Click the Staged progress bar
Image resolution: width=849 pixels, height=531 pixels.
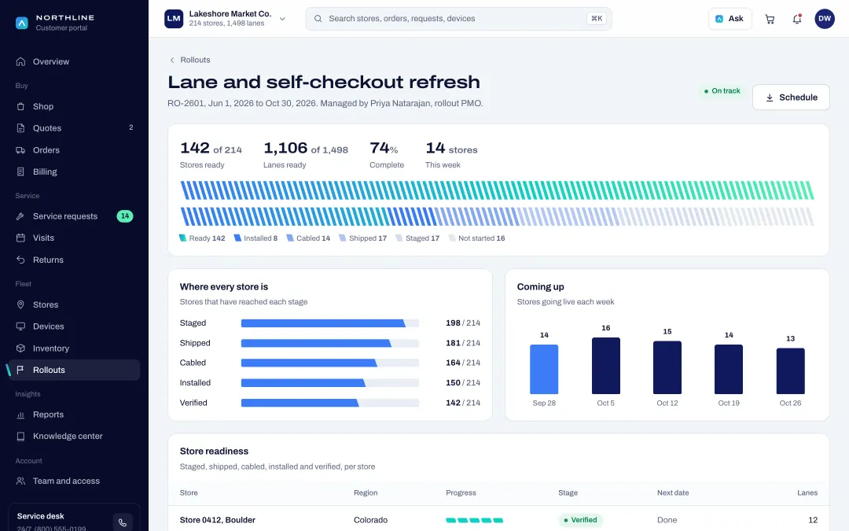[x=329, y=323]
